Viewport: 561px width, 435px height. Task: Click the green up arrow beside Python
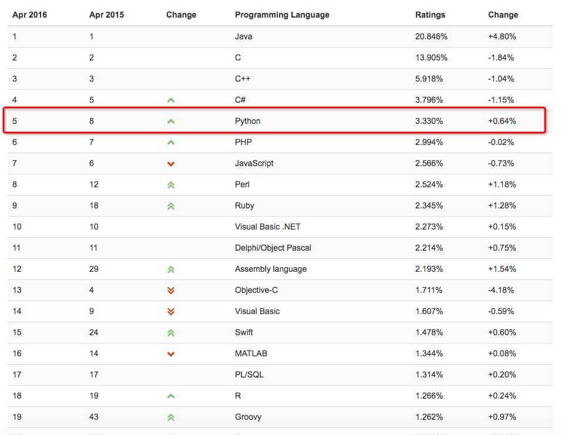[x=171, y=121]
